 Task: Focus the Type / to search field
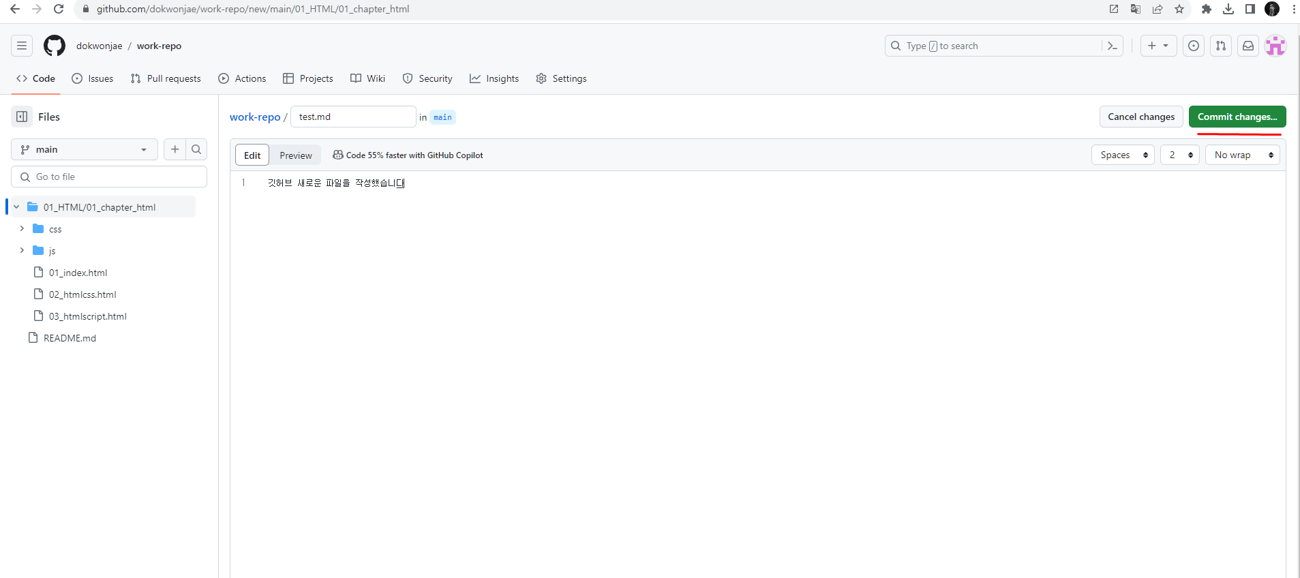[x=994, y=46]
